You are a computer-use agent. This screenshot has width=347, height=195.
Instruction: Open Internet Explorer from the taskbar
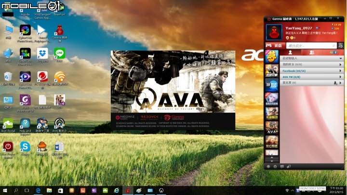coord(117,190)
